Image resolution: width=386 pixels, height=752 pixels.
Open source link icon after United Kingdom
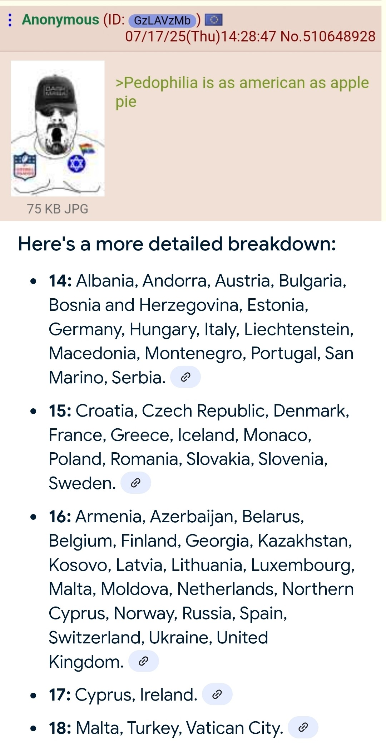coord(143,661)
